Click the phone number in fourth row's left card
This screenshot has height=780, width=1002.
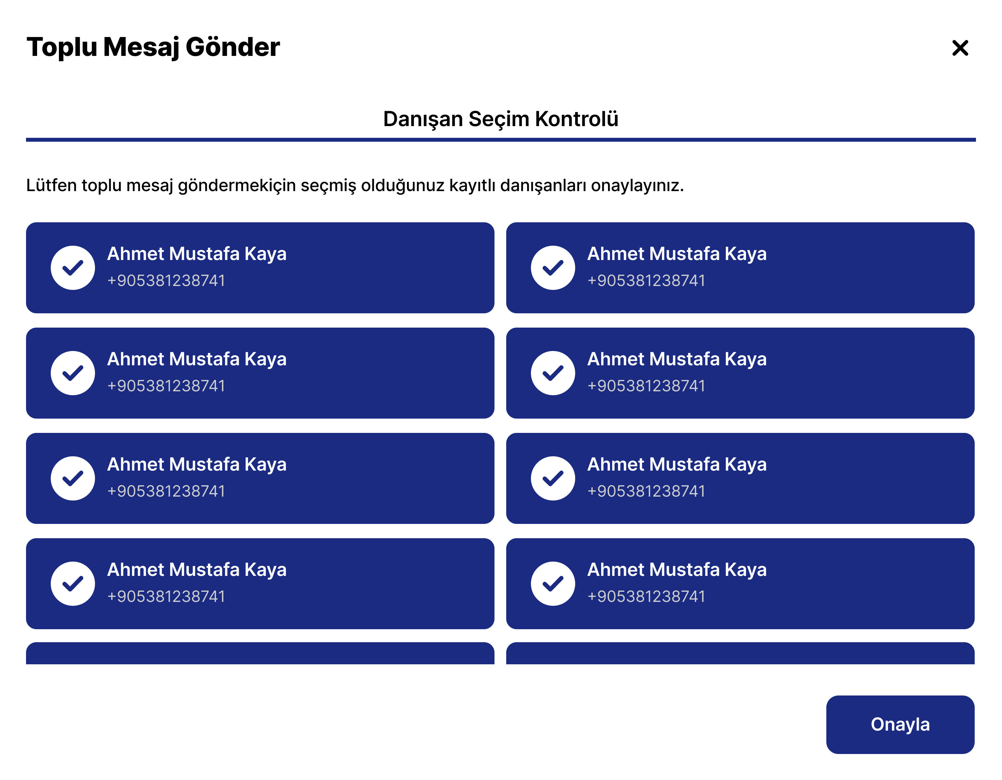tap(166, 597)
